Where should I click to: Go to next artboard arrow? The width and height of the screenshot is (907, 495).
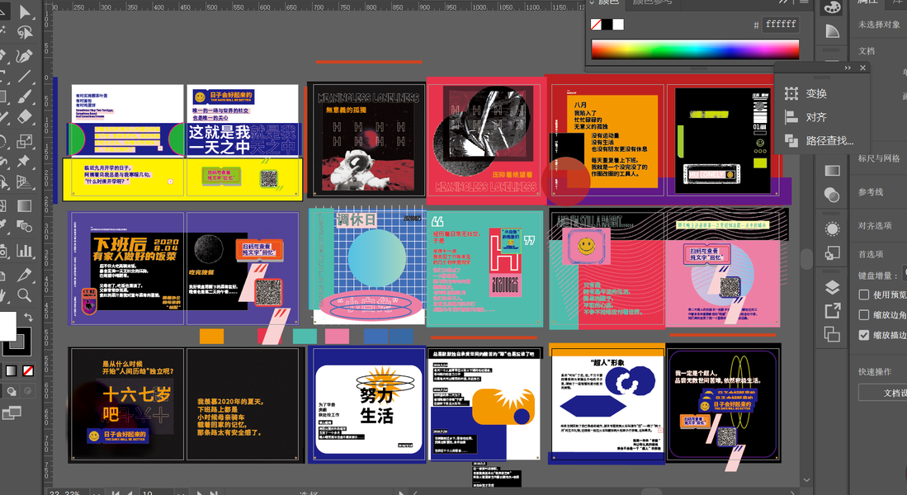click(201, 492)
